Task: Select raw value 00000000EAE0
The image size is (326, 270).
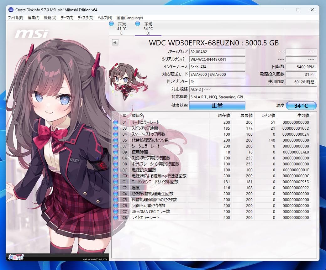Action: coord(296,152)
